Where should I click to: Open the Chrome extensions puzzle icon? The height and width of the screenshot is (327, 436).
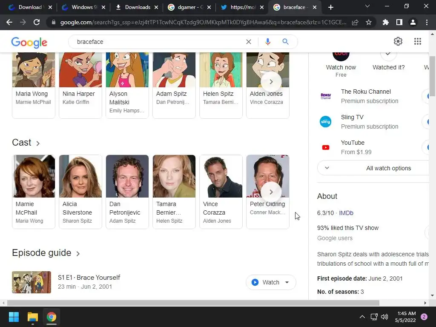coord(386,22)
